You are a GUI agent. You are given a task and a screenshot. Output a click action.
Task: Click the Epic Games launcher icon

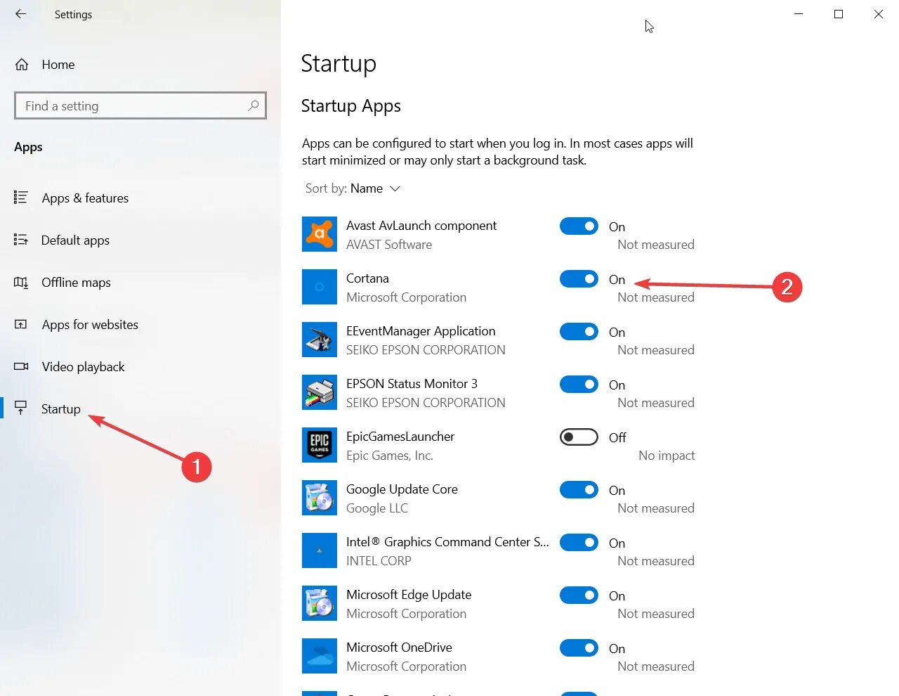click(320, 445)
